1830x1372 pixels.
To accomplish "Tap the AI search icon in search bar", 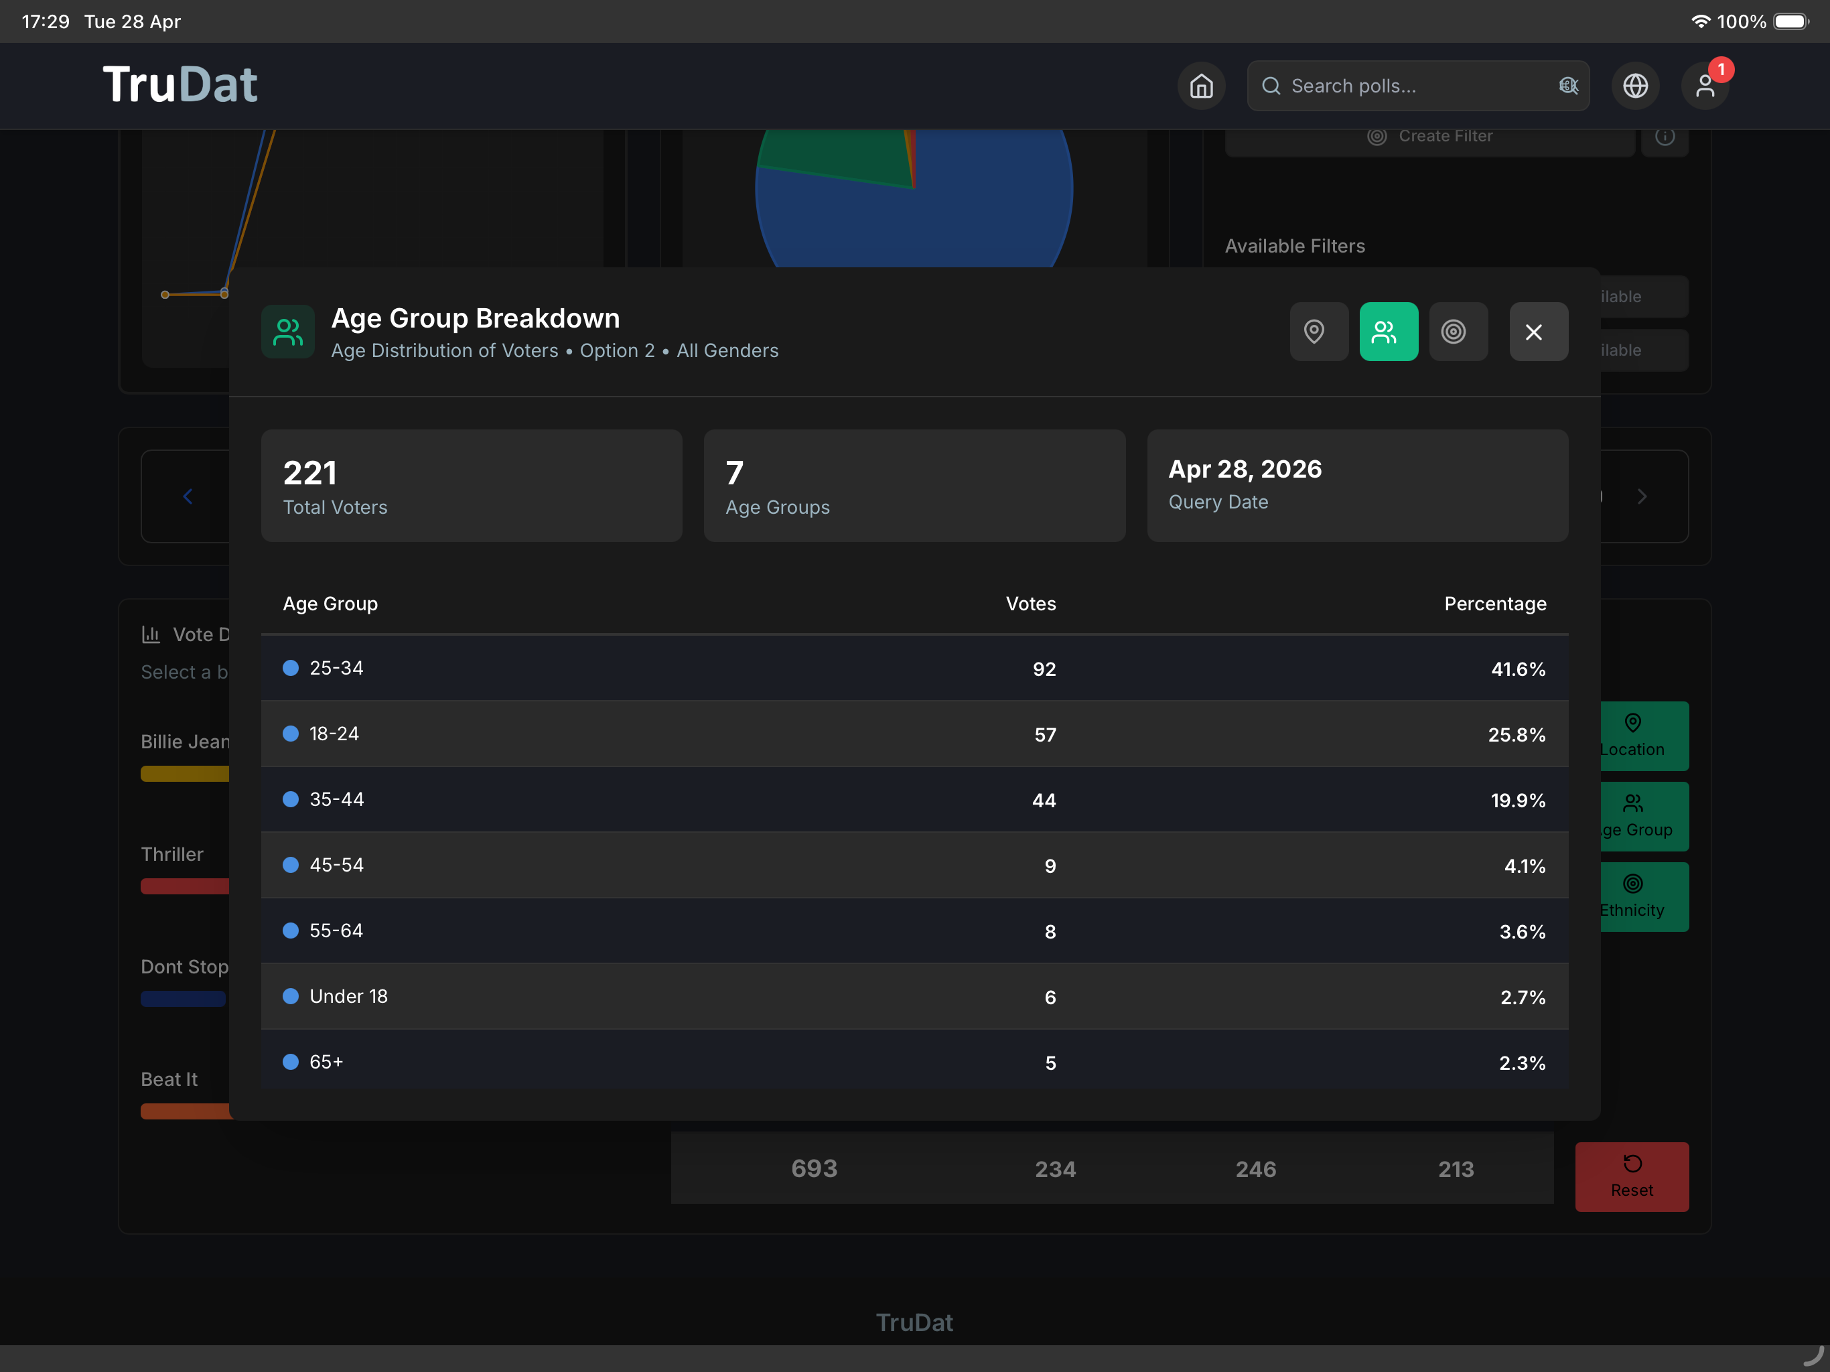I will [1567, 86].
